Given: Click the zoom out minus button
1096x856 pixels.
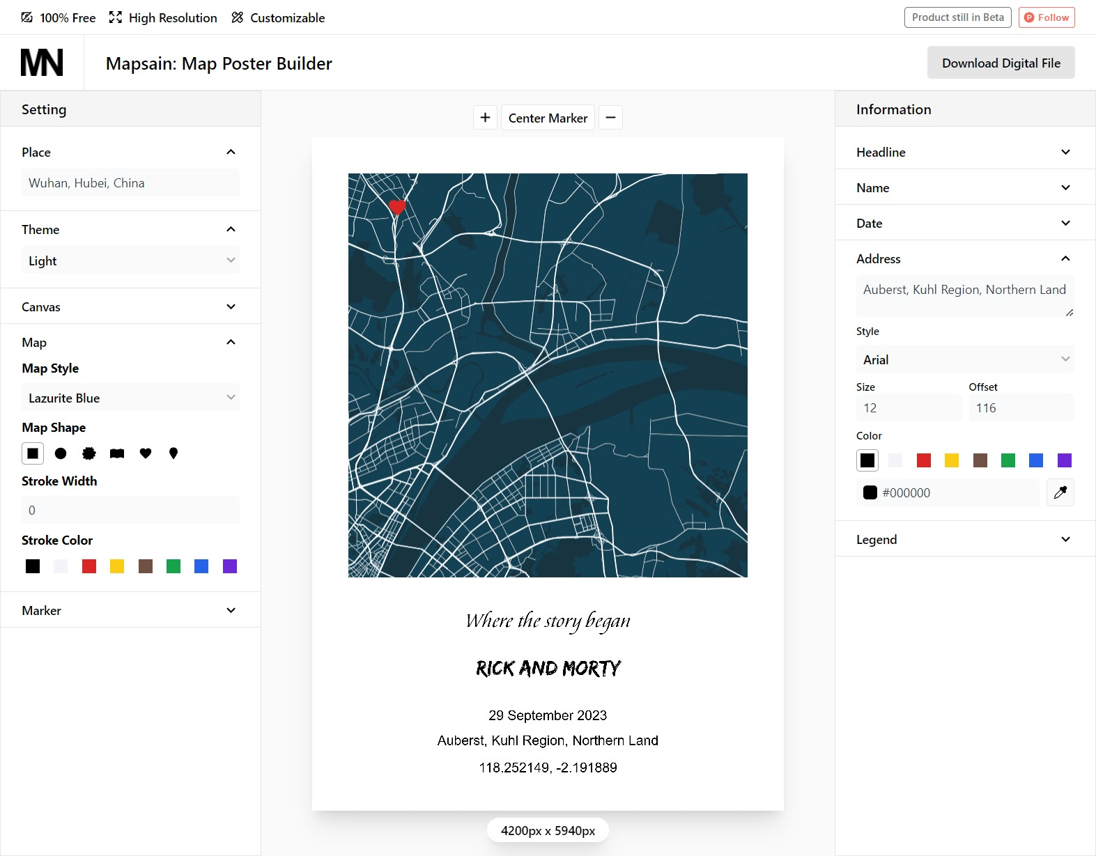Looking at the screenshot, I should pos(610,118).
